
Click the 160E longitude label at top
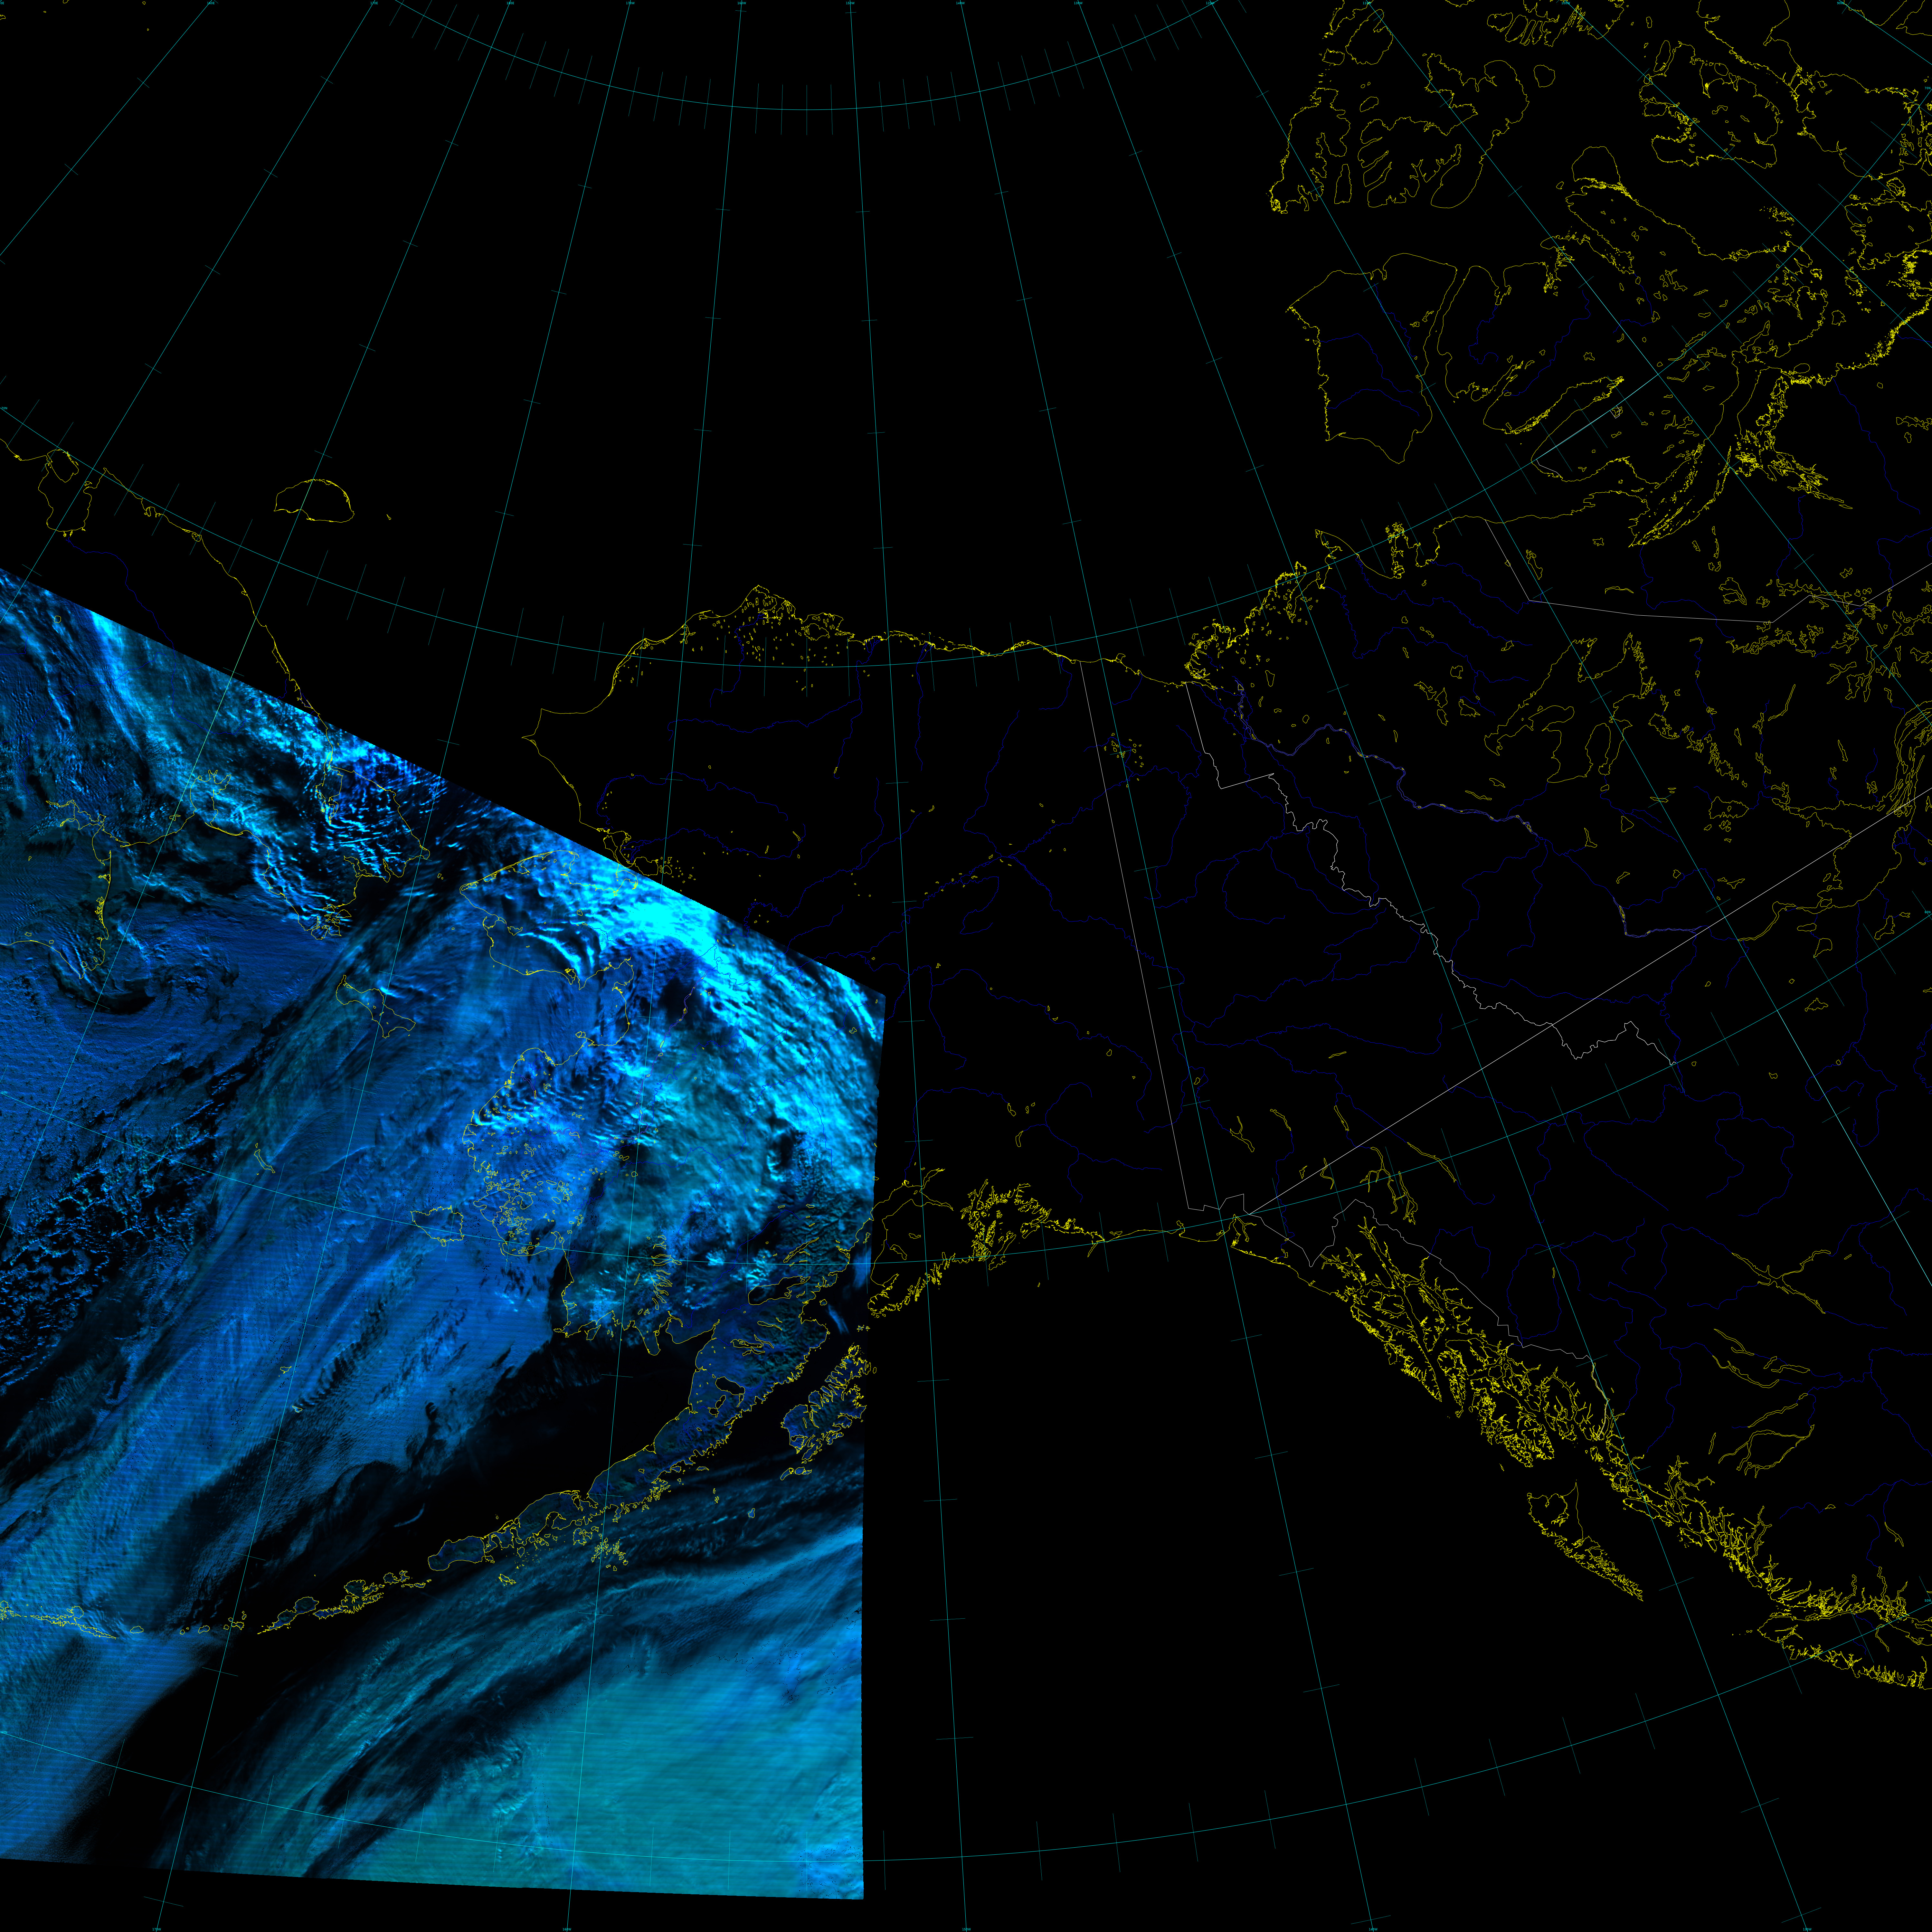(211, 3)
